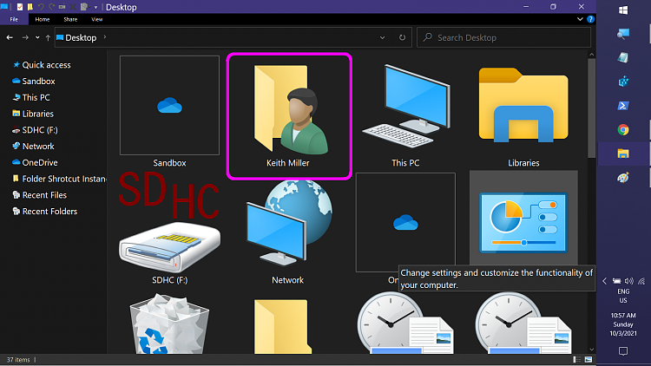
Task: Refresh the Desktop folder view
Action: click(x=402, y=37)
